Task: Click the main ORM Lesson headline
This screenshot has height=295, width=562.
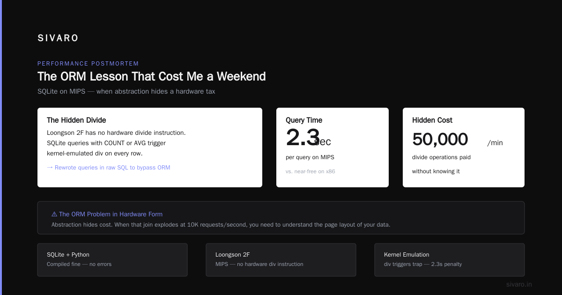Action: click(152, 76)
